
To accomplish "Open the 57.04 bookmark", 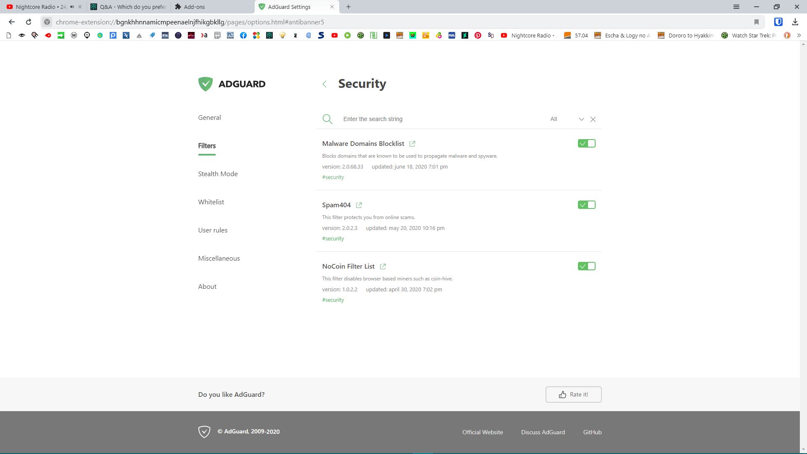I will tap(576, 36).
